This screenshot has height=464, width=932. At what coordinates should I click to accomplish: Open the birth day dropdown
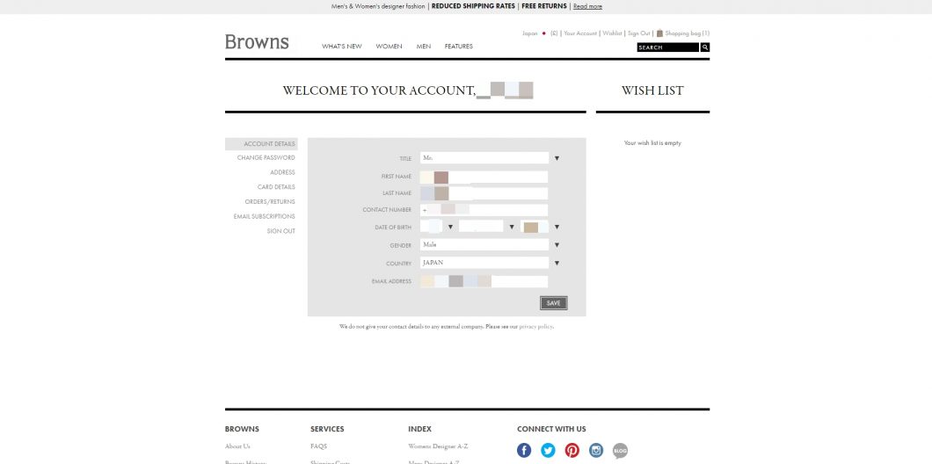[450, 227]
